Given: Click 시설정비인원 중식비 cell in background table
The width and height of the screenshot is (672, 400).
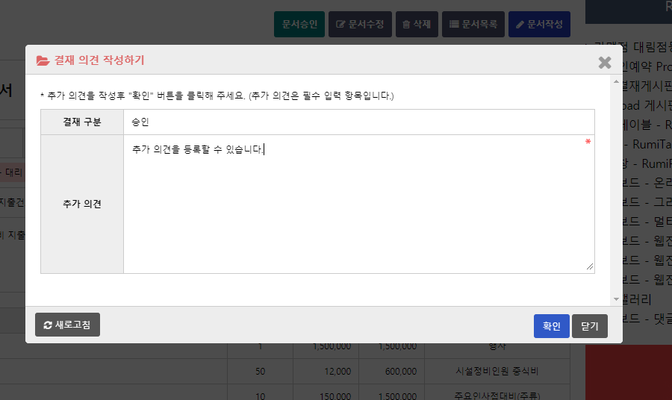Looking at the screenshot, I should click(497, 372).
